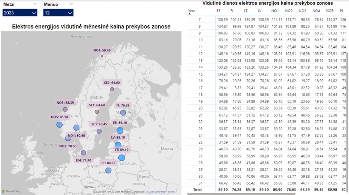
Task: Click the chevron beside the Metai slicer title
Action: point(35,4)
